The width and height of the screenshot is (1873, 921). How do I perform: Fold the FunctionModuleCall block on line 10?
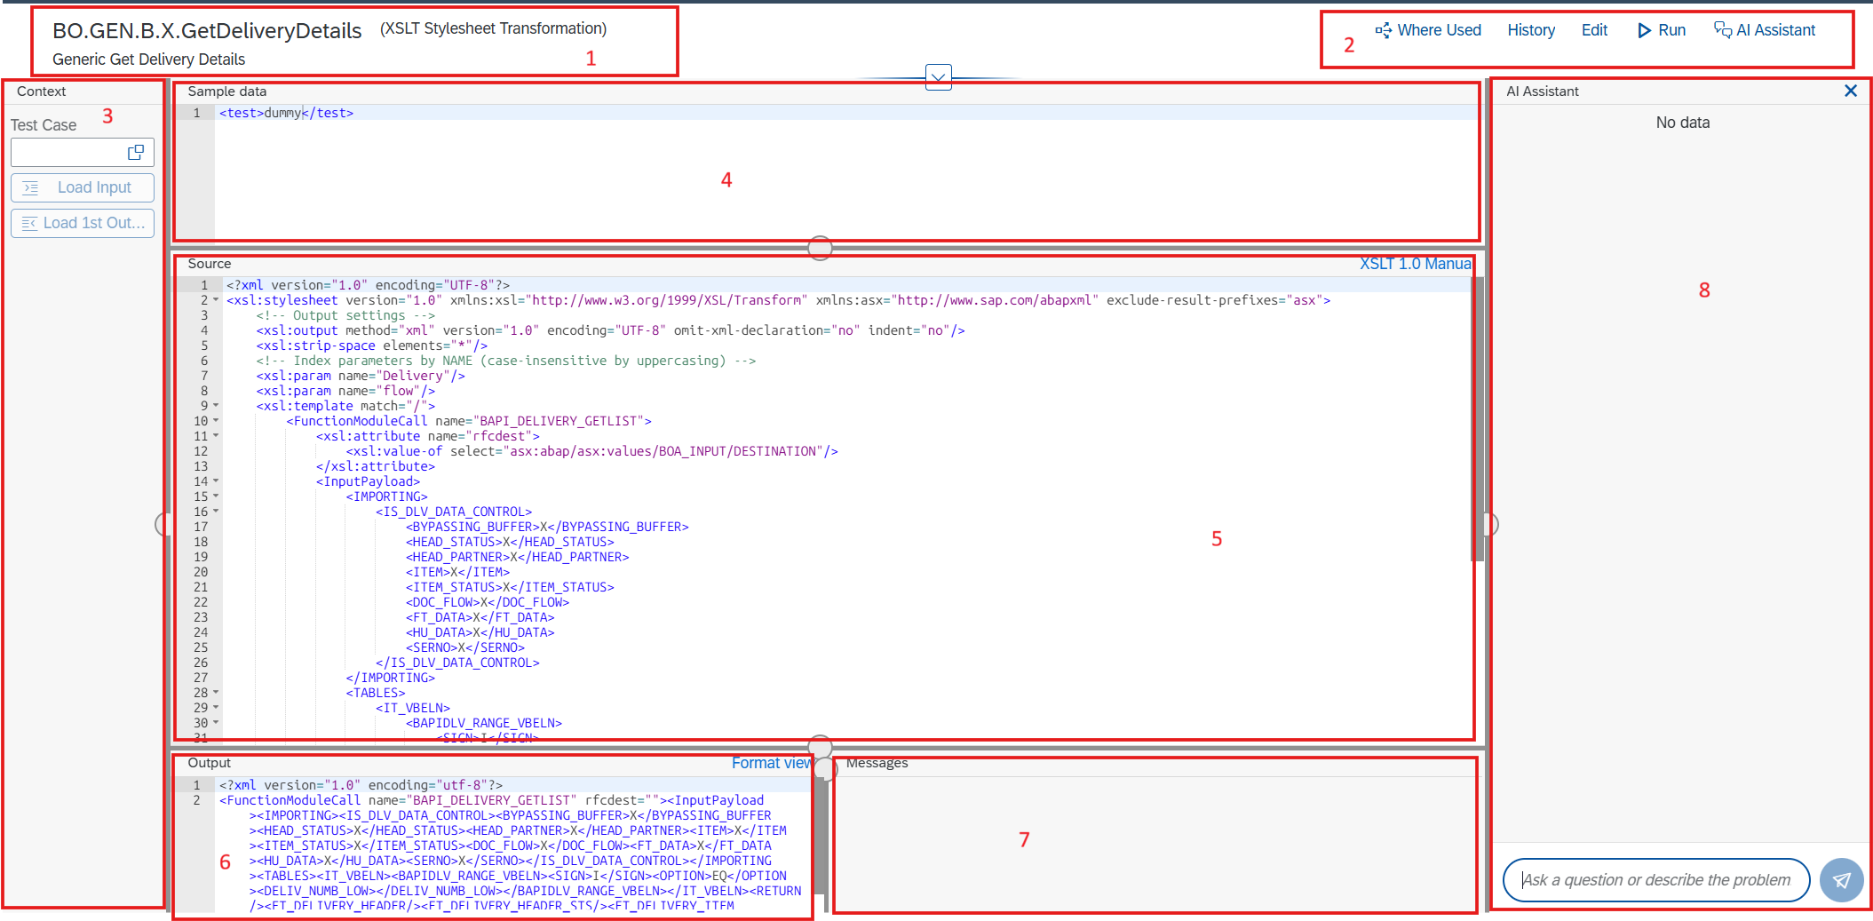coord(216,421)
